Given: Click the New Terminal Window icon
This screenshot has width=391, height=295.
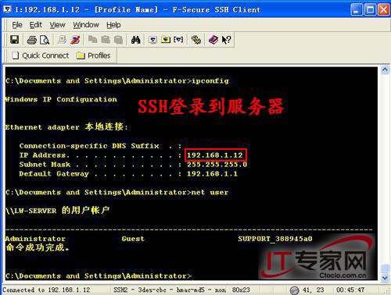Looking at the screenshot, I should click(x=152, y=40).
